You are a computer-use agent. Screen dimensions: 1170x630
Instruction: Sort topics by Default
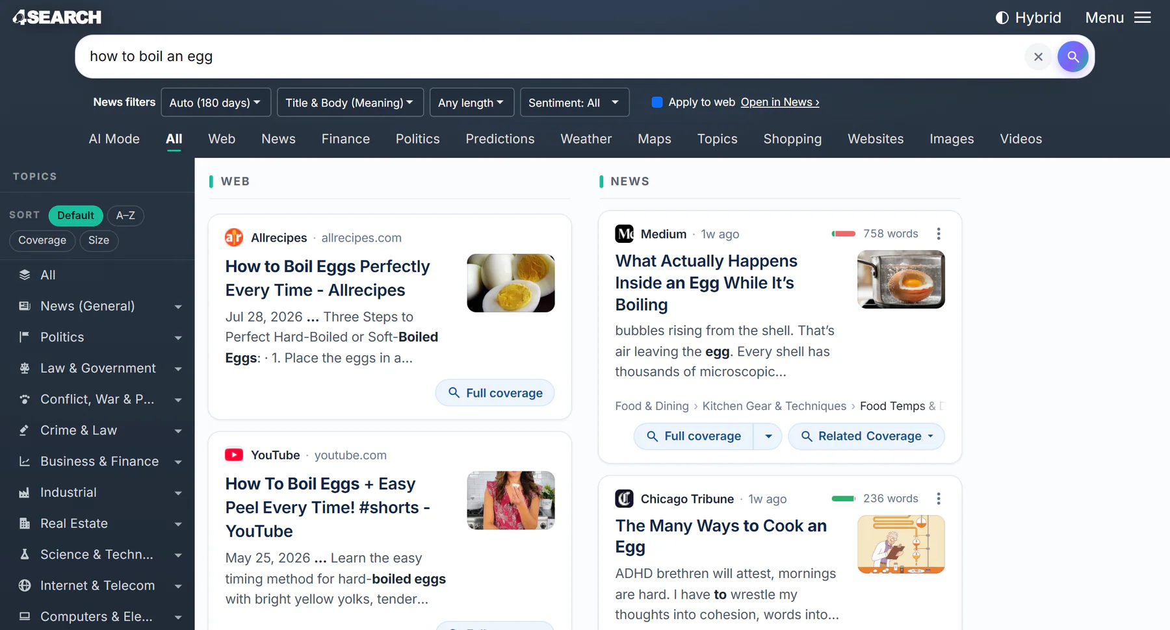point(75,216)
